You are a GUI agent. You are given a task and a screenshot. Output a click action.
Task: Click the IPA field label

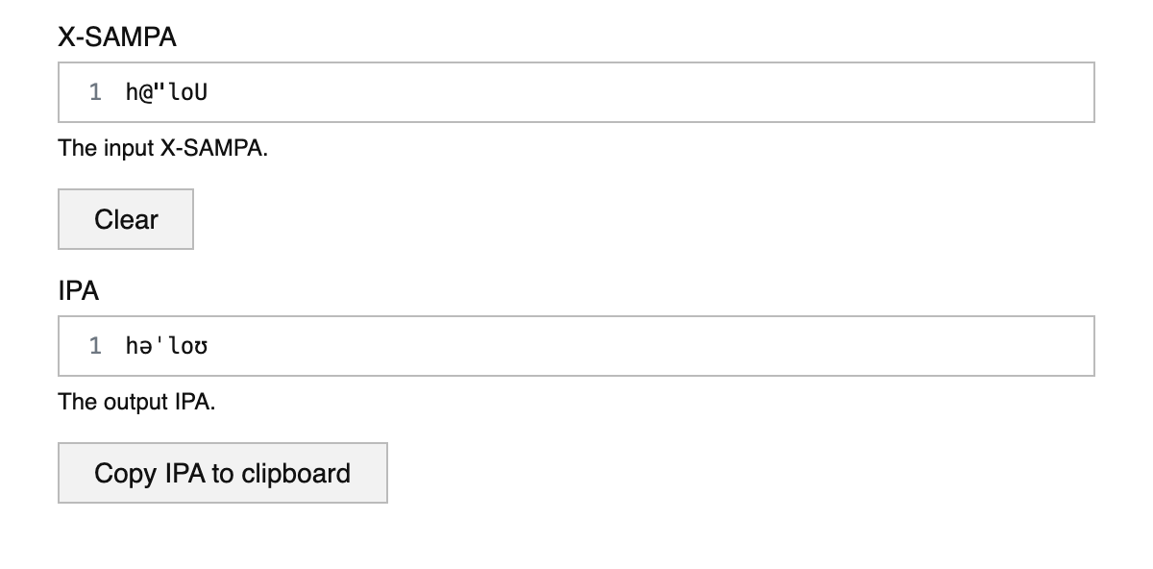coord(79,290)
